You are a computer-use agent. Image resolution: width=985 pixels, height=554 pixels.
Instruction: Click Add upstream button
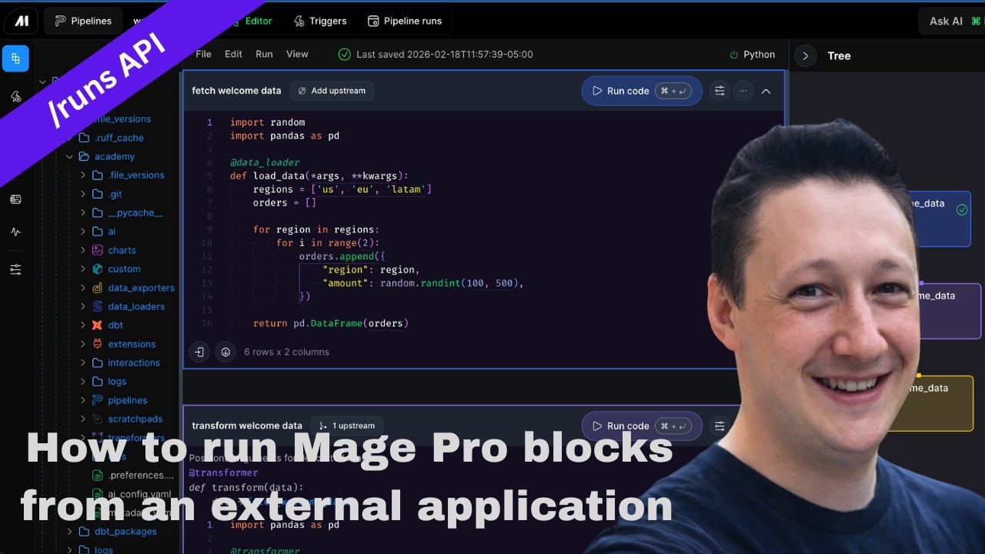332,91
